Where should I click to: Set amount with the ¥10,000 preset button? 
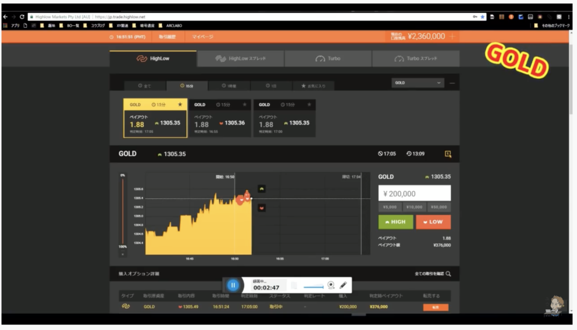point(414,207)
